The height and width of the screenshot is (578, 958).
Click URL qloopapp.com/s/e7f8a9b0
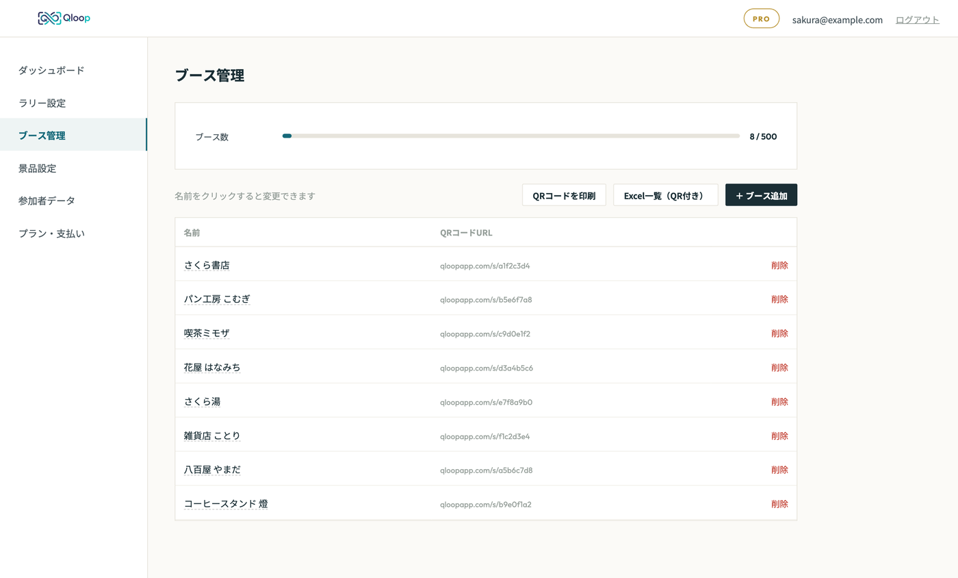click(486, 403)
